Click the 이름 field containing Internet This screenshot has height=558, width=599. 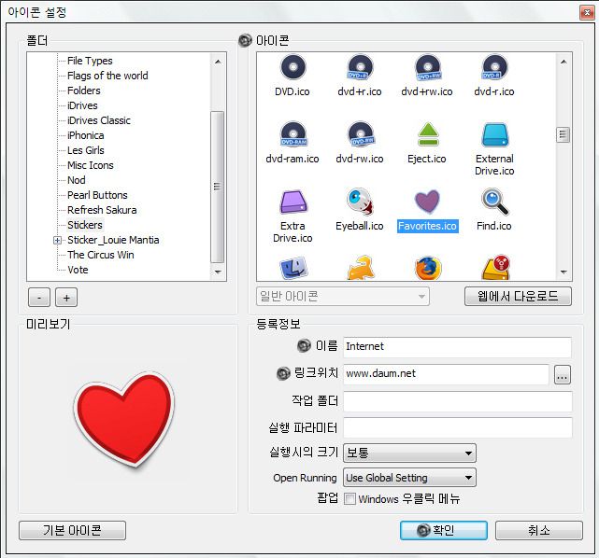click(457, 346)
